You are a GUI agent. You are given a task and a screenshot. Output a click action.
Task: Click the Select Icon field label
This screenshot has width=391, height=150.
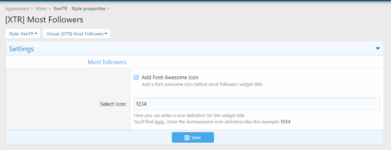pyautogui.click(x=113, y=104)
